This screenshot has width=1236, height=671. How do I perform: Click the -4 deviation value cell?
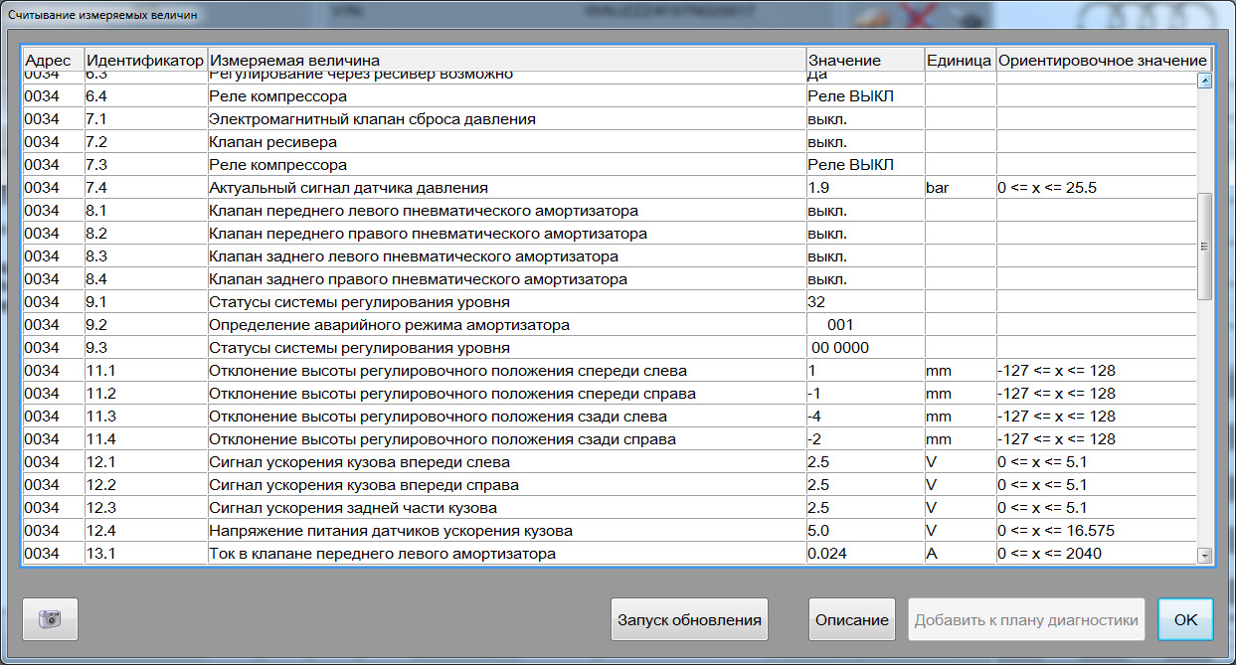point(865,417)
